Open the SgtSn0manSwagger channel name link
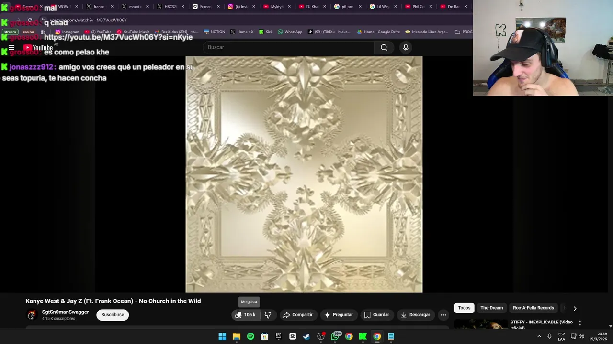 tap(65, 312)
